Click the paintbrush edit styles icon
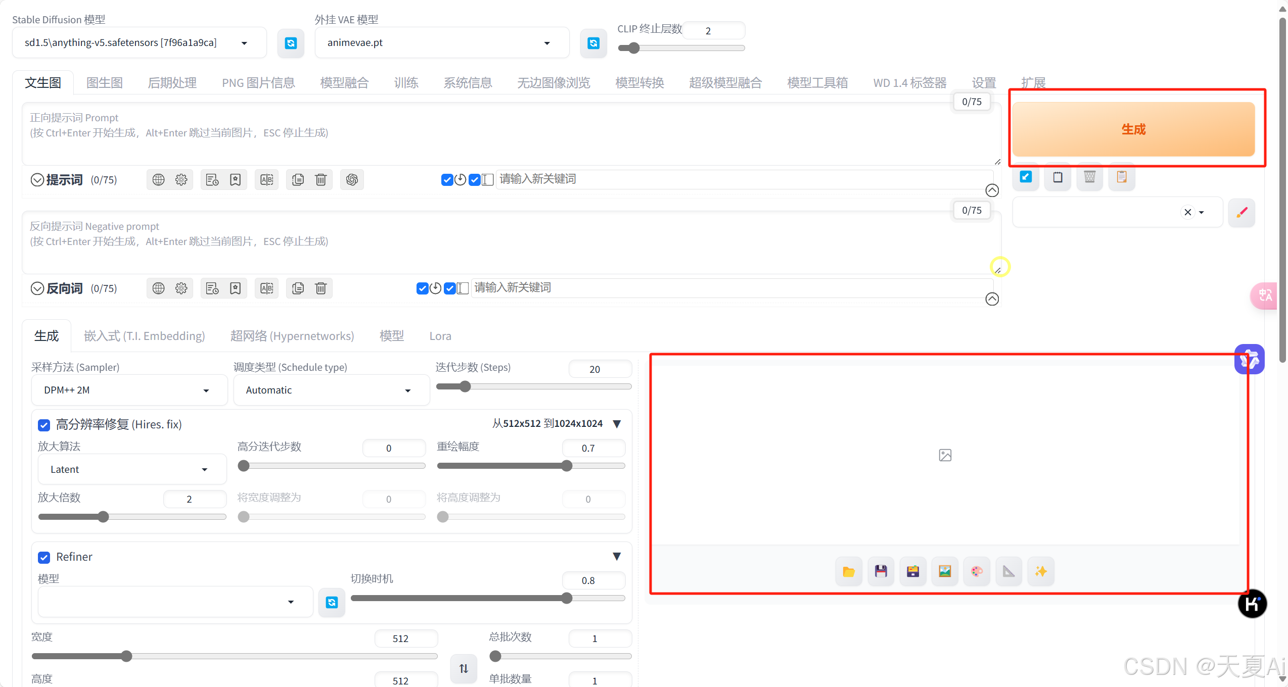This screenshot has height=687, width=1288. pos(1241,212)
